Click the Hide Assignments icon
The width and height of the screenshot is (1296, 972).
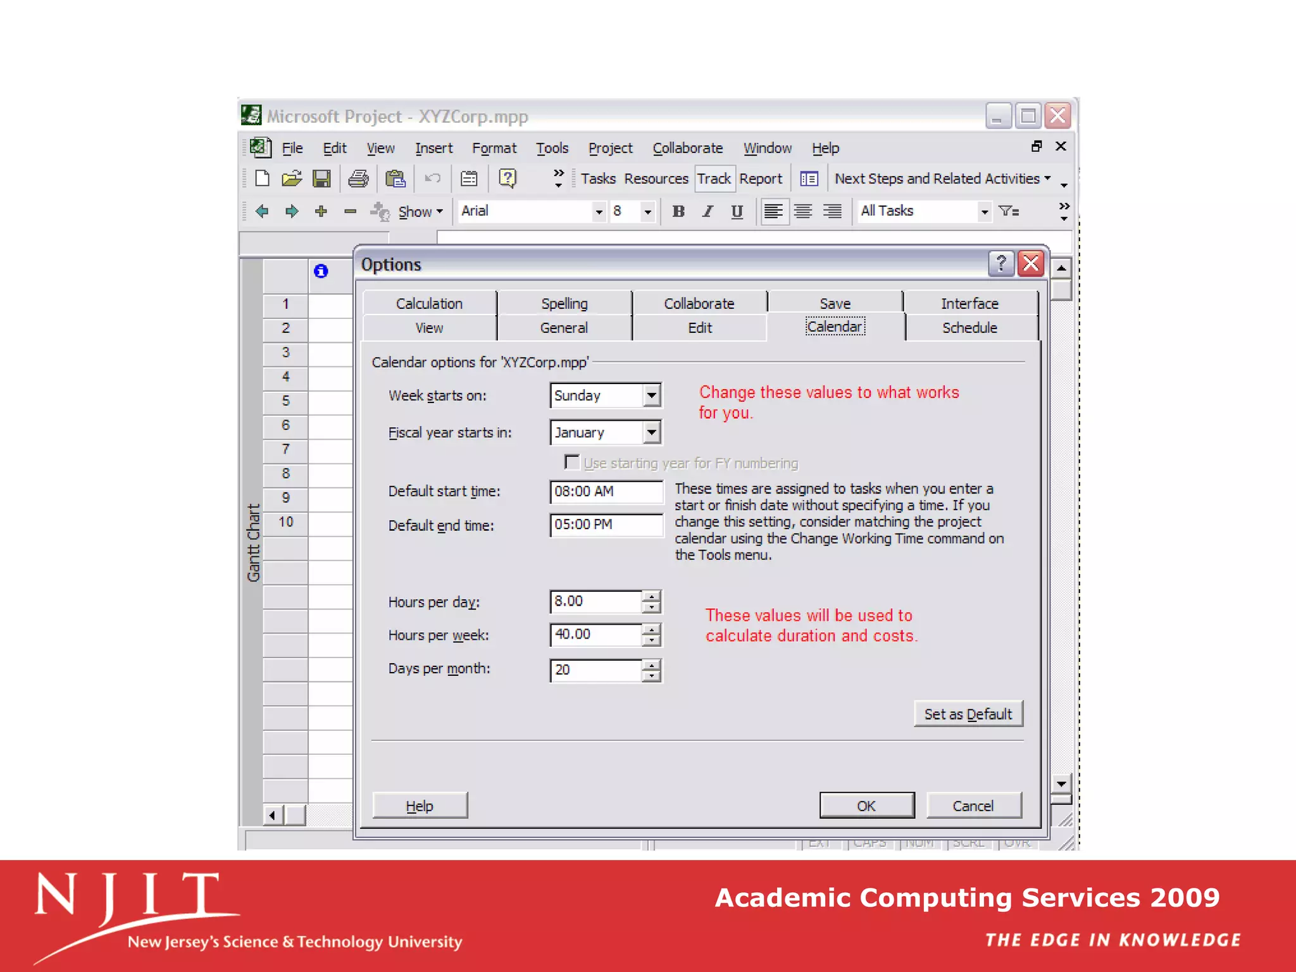(x=380, y=211)
